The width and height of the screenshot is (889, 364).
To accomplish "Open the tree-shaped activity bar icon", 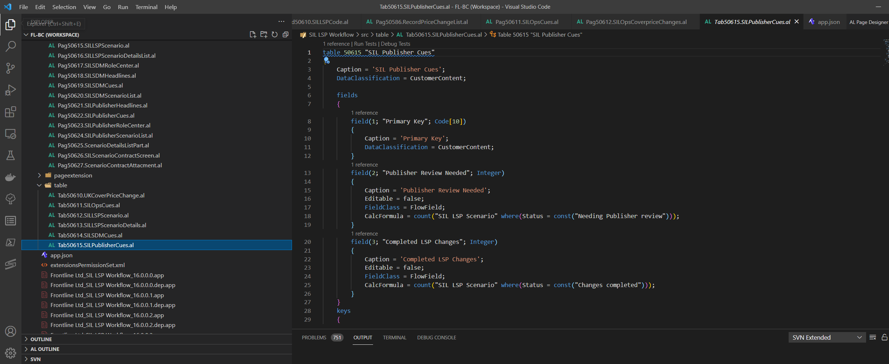I will click(x=11, y=199).
